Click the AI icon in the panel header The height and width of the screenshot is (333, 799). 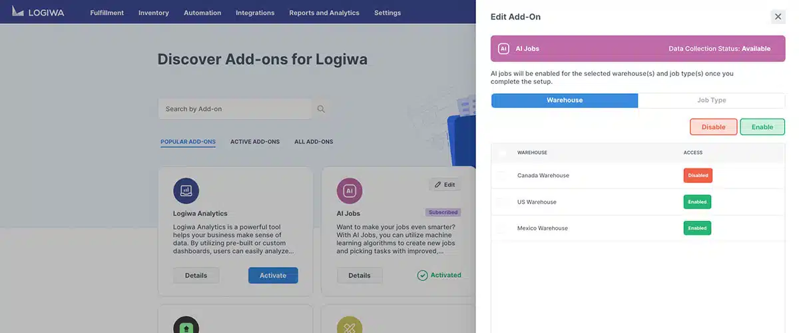pos(503,49)
